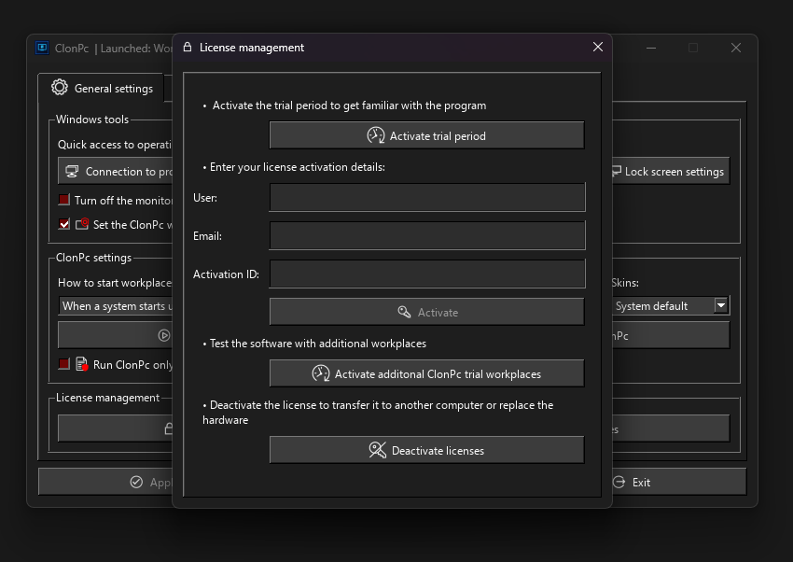Click document icon next to Run ClonPc only
The width and height of the screenshot is (793, 562).
coord(82,364)
